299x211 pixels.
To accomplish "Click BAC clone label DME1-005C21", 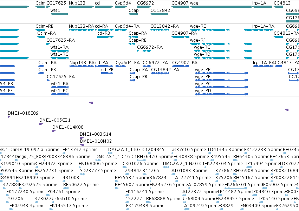I will pyautogui.click(x=55, y=120).
